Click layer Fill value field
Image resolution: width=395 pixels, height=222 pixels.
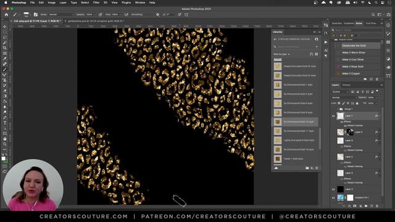371,103
